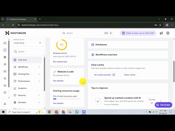This screenshot has width=175, height=131.
Task: Open the website name dropdown reclipt.shop
Action: point(28,43)
